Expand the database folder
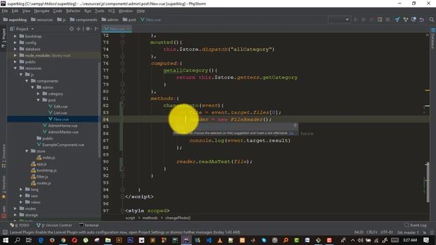This screenshot has height=245, width=436. tap(15, 49)
